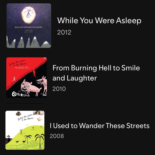Click the white skeleton on the black area
155x155 pixels.
tap(20, 94)
